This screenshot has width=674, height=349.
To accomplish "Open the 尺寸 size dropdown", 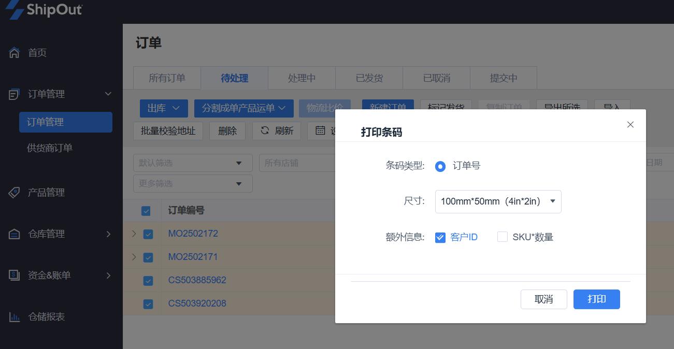I will tap(498, 201).
